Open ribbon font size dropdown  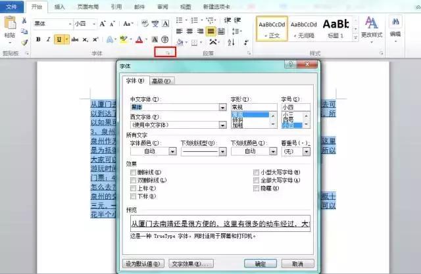(94, 24)
